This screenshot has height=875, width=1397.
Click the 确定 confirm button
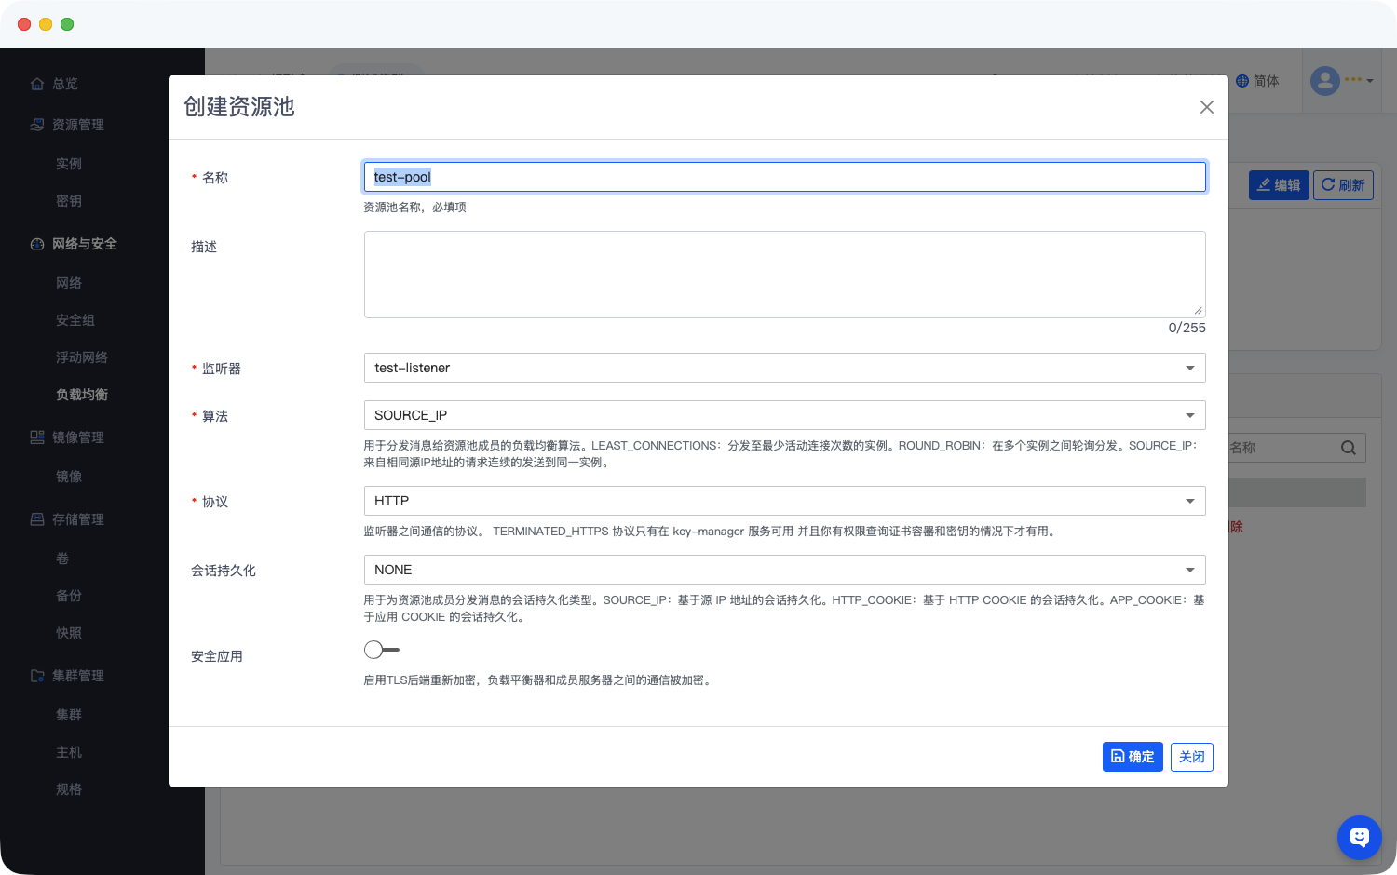pos(1132,757)
